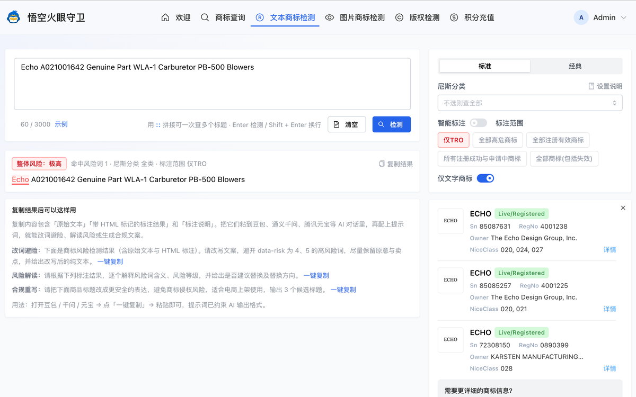The width and height of the screenshot is (636, 397).
Task: Click ECHO thumbnail for Sn 72308150
Action: coord(450,340)
